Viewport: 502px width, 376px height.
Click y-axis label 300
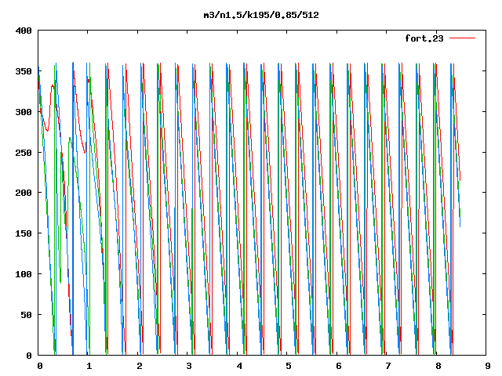tap(24, 112)
